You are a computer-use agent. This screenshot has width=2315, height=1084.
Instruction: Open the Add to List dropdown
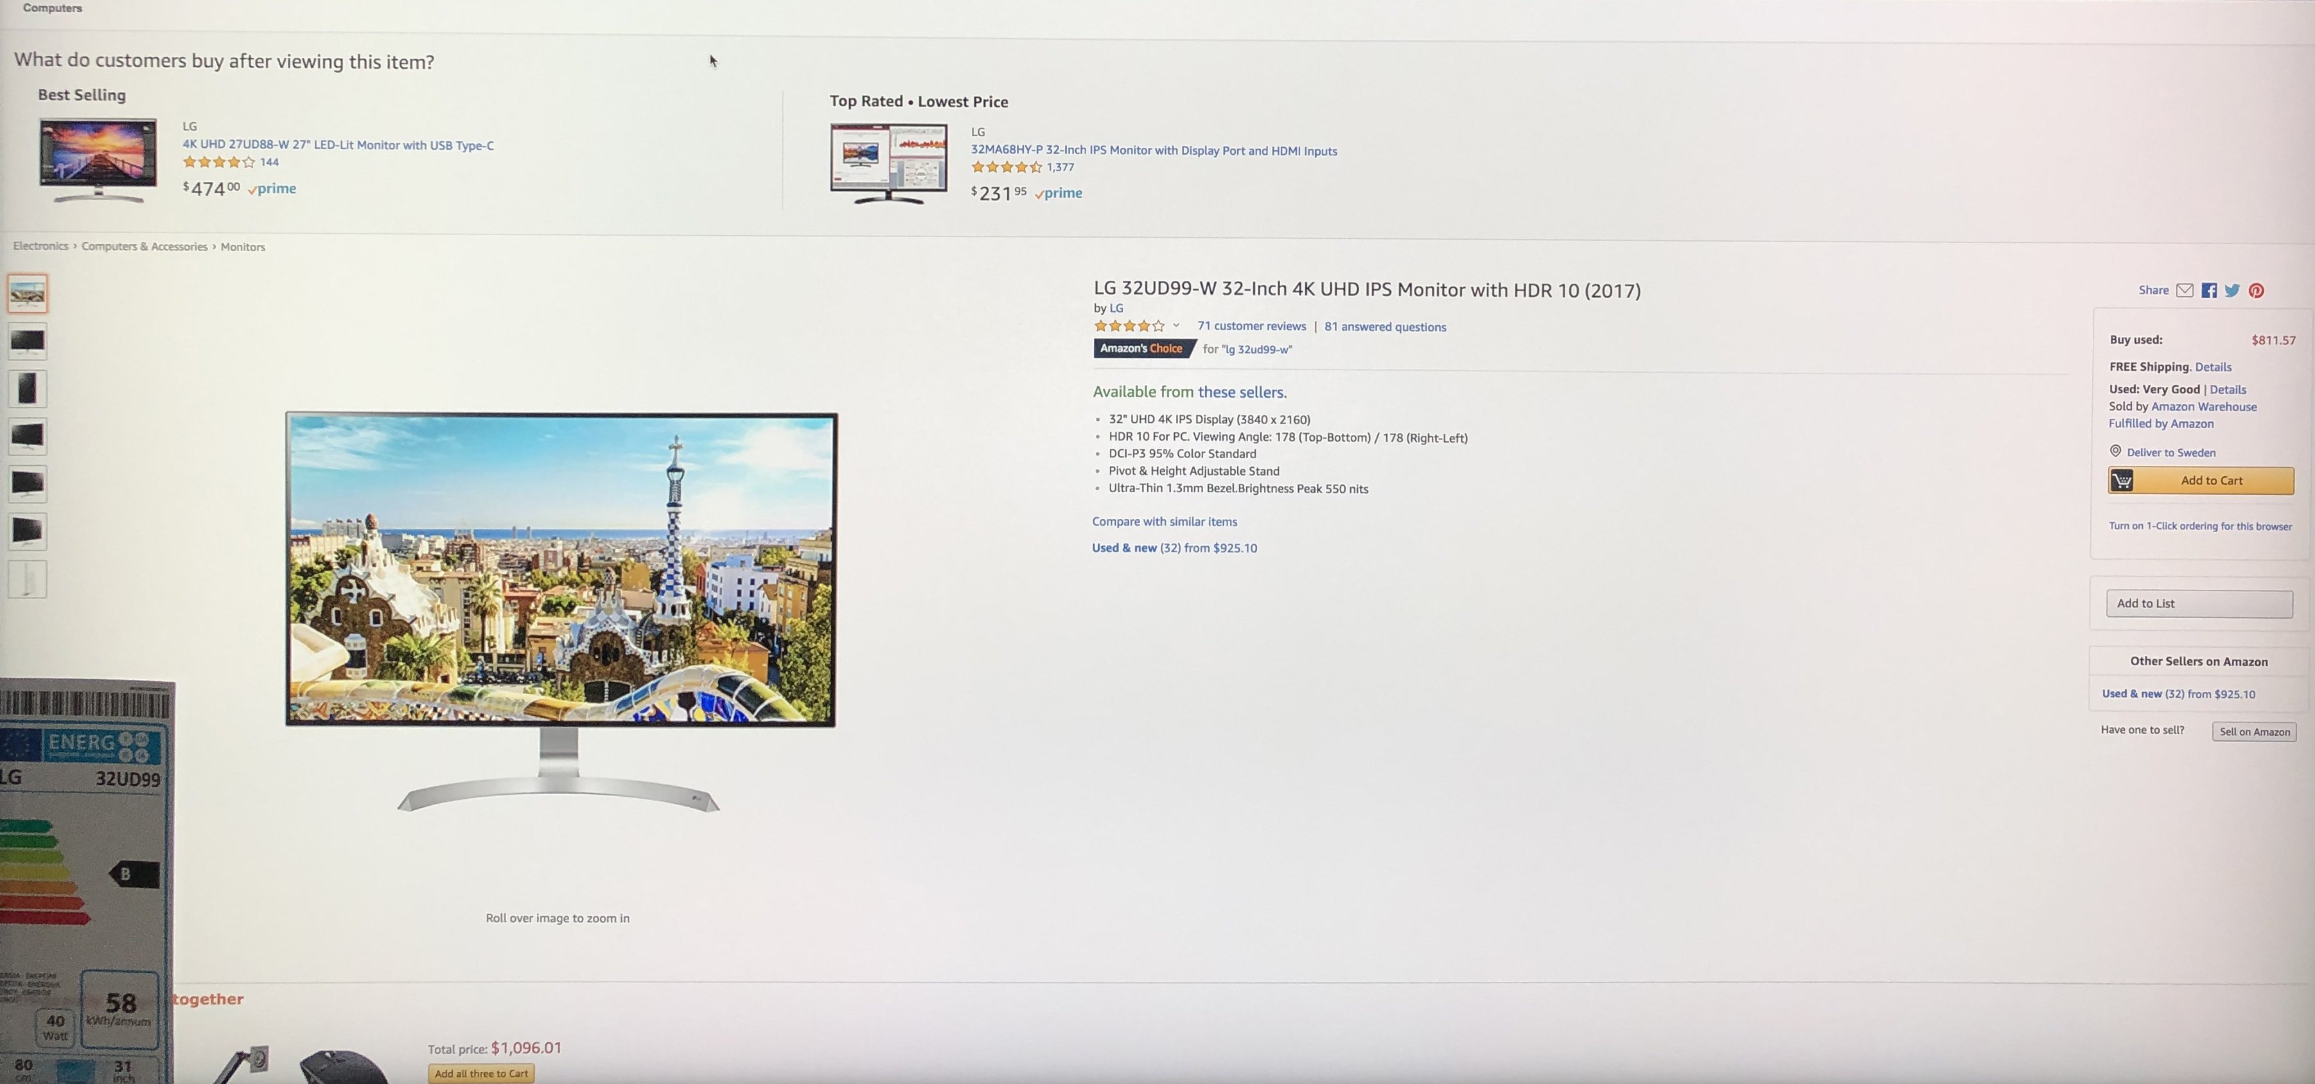click(2199, 603)
